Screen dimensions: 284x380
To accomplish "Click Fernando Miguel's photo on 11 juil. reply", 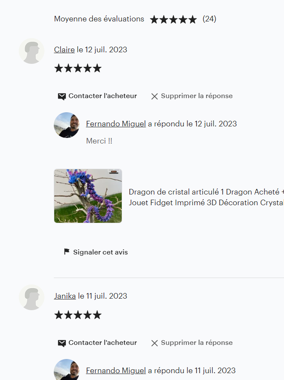I will [x=67, y=369].
